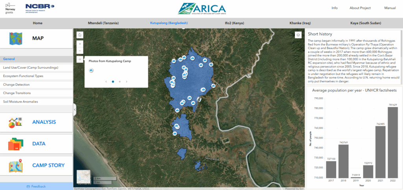
Task: Collapse the photos popup with double-chevron
Action: pyautogui.click(x=80, y=60)
